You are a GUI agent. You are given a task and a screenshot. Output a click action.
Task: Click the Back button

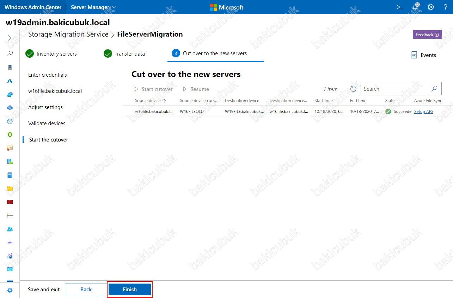point(86,290)
